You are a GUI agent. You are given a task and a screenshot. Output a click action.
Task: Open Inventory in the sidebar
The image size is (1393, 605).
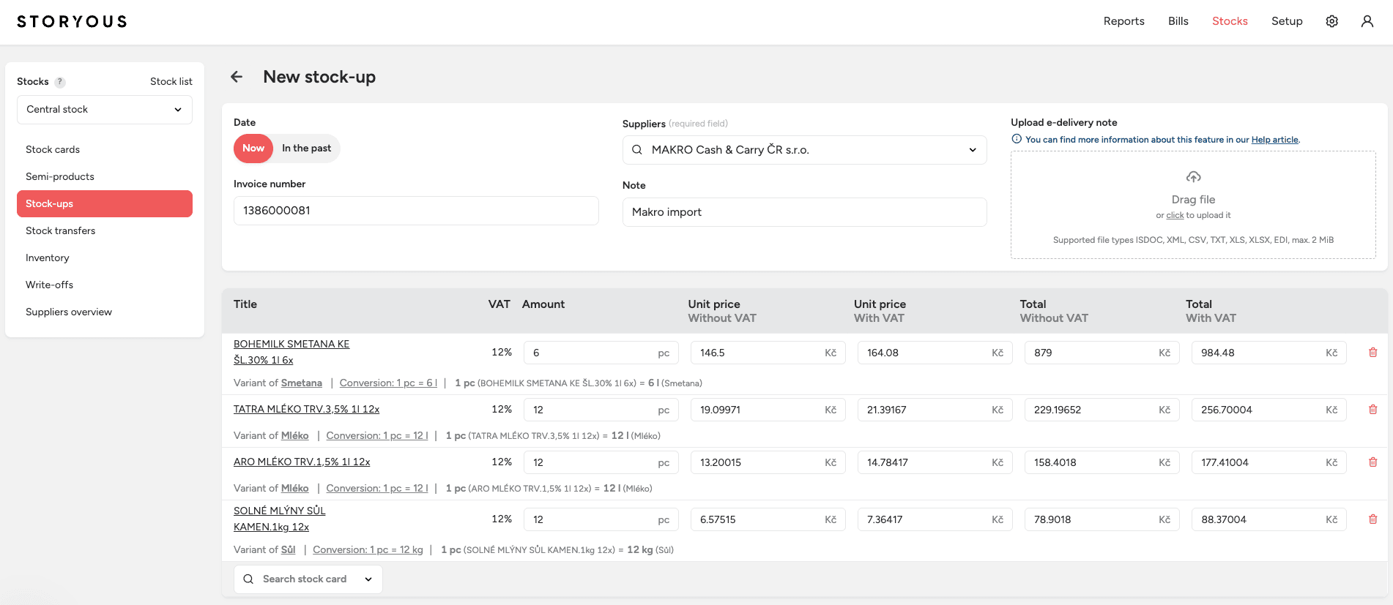tap(48, 258)
